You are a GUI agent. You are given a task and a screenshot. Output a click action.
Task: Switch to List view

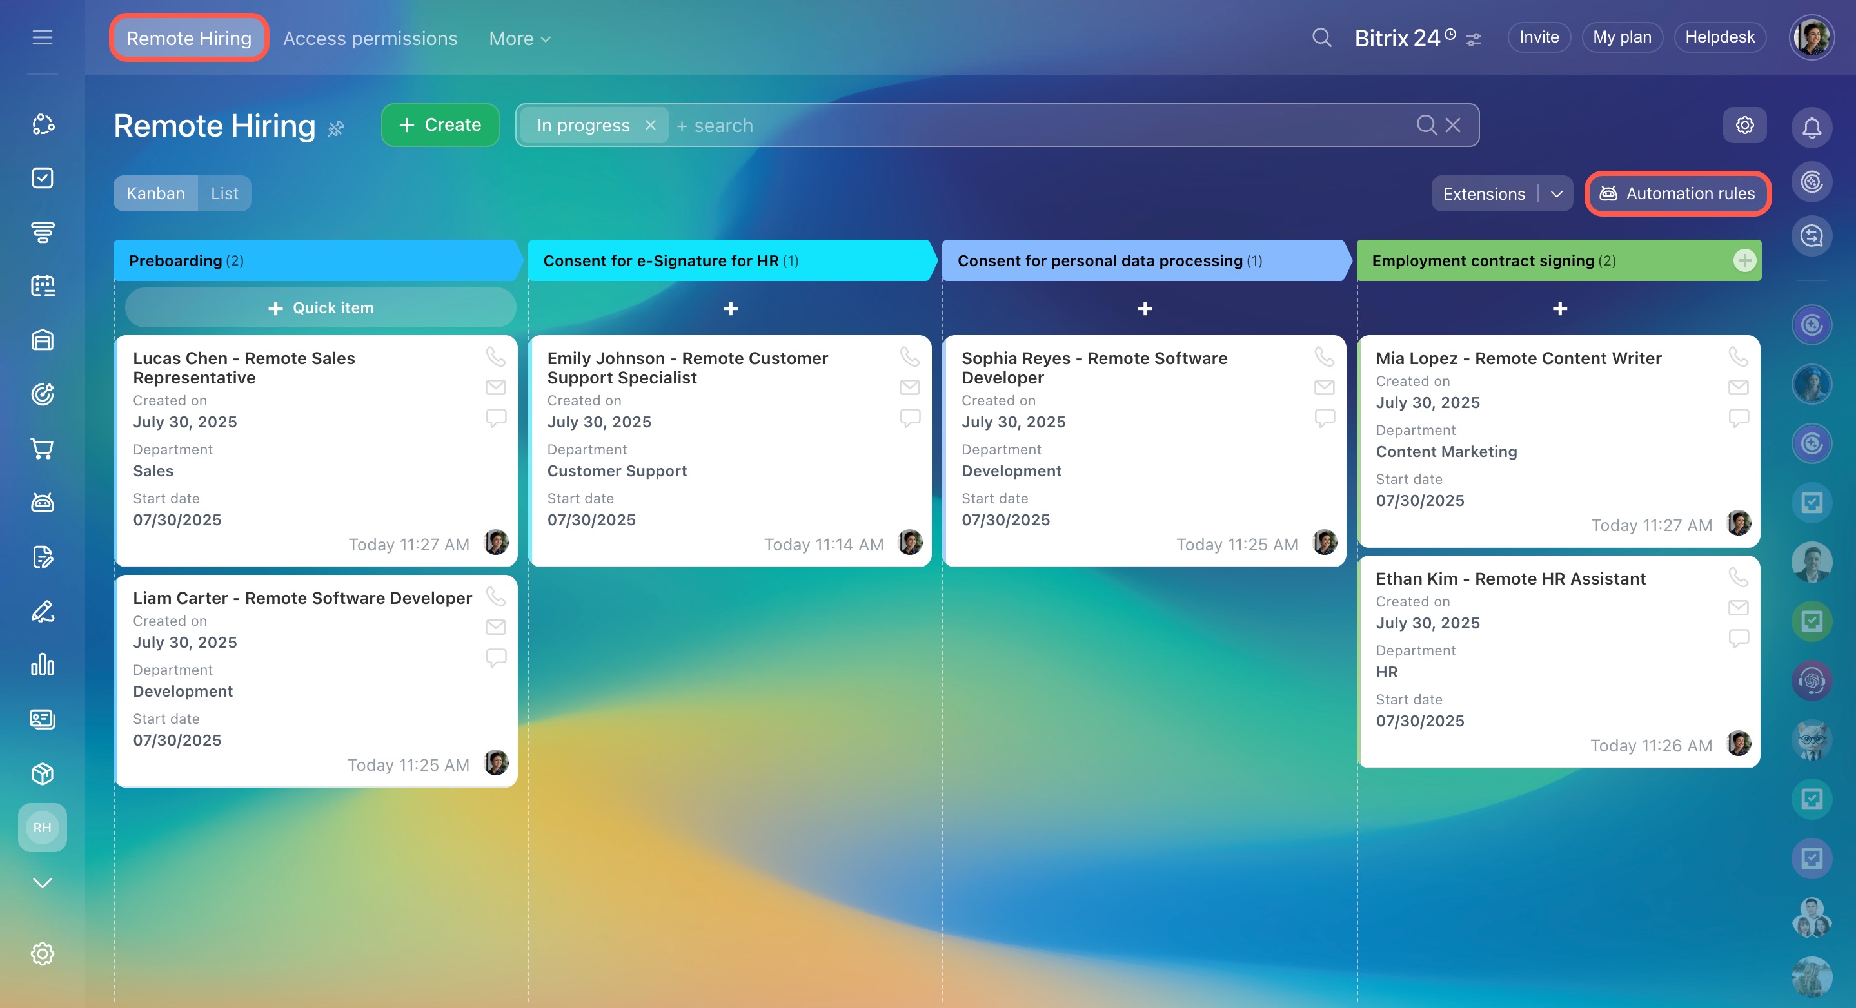tap(225, 194)
